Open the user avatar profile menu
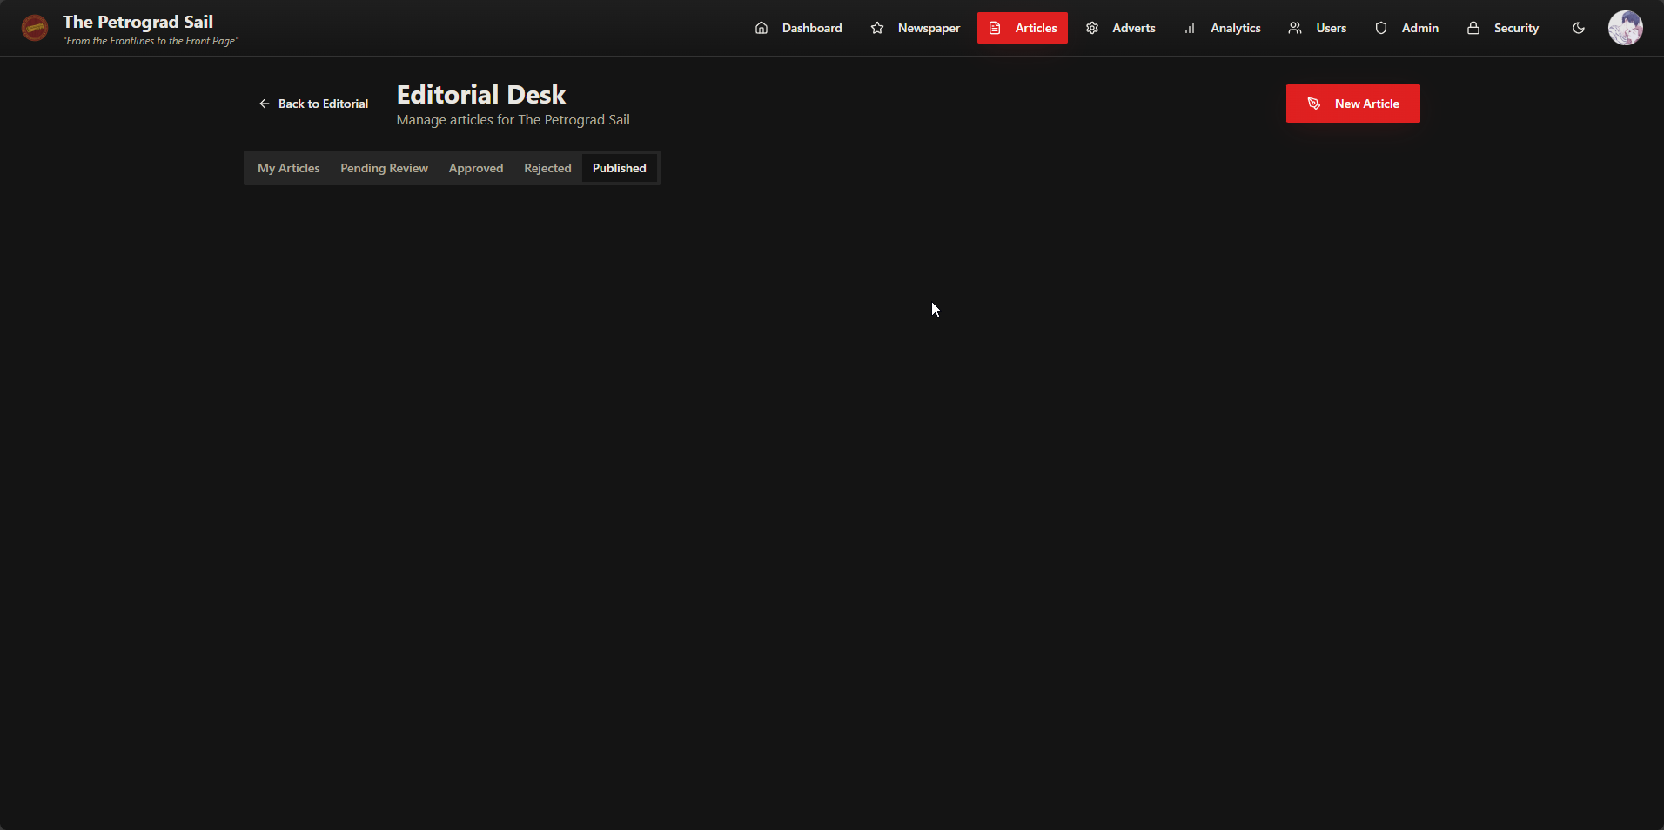 coord(1626,28)
